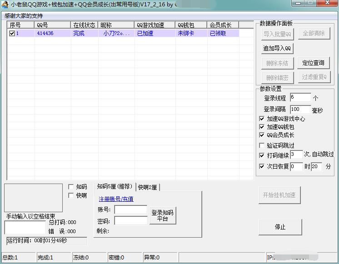Click the 运行时间 display
Screen dimensions: 339x264
[x=47, y=241]
